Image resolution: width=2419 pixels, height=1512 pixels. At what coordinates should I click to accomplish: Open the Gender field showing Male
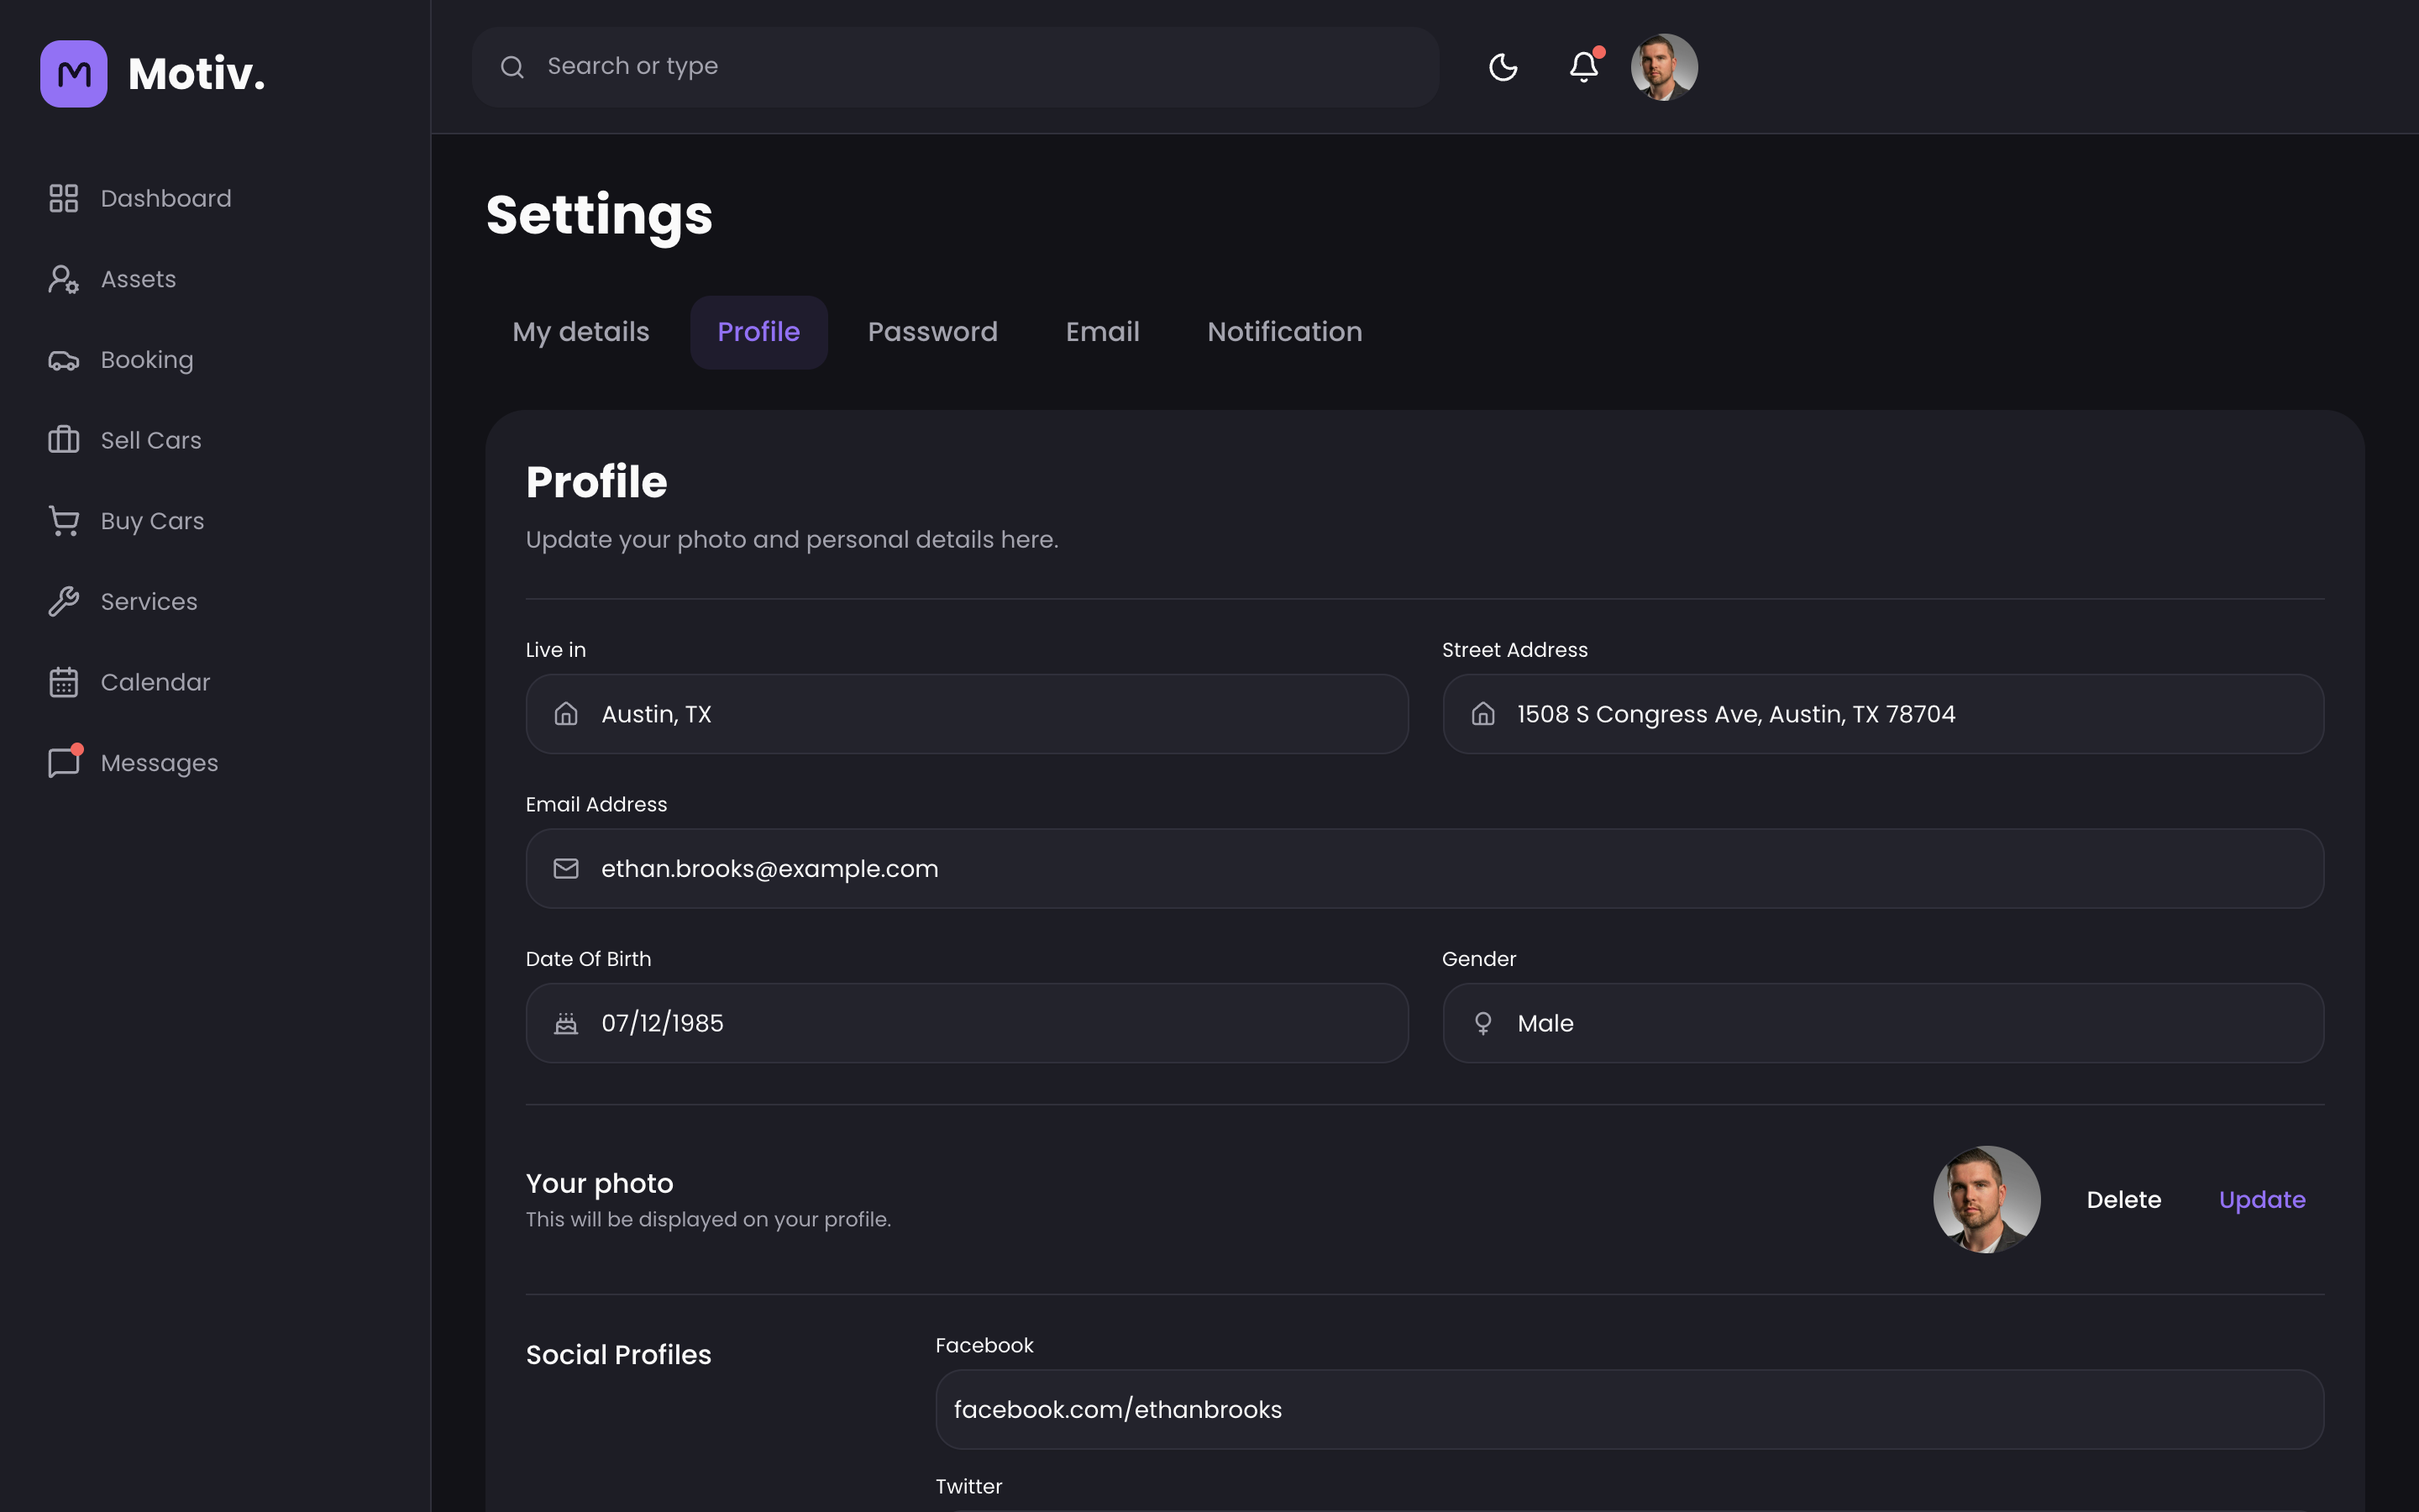1883,1023
